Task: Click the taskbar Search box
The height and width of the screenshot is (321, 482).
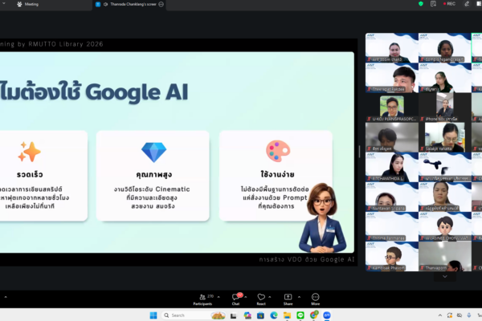Action: click(194, 315)
